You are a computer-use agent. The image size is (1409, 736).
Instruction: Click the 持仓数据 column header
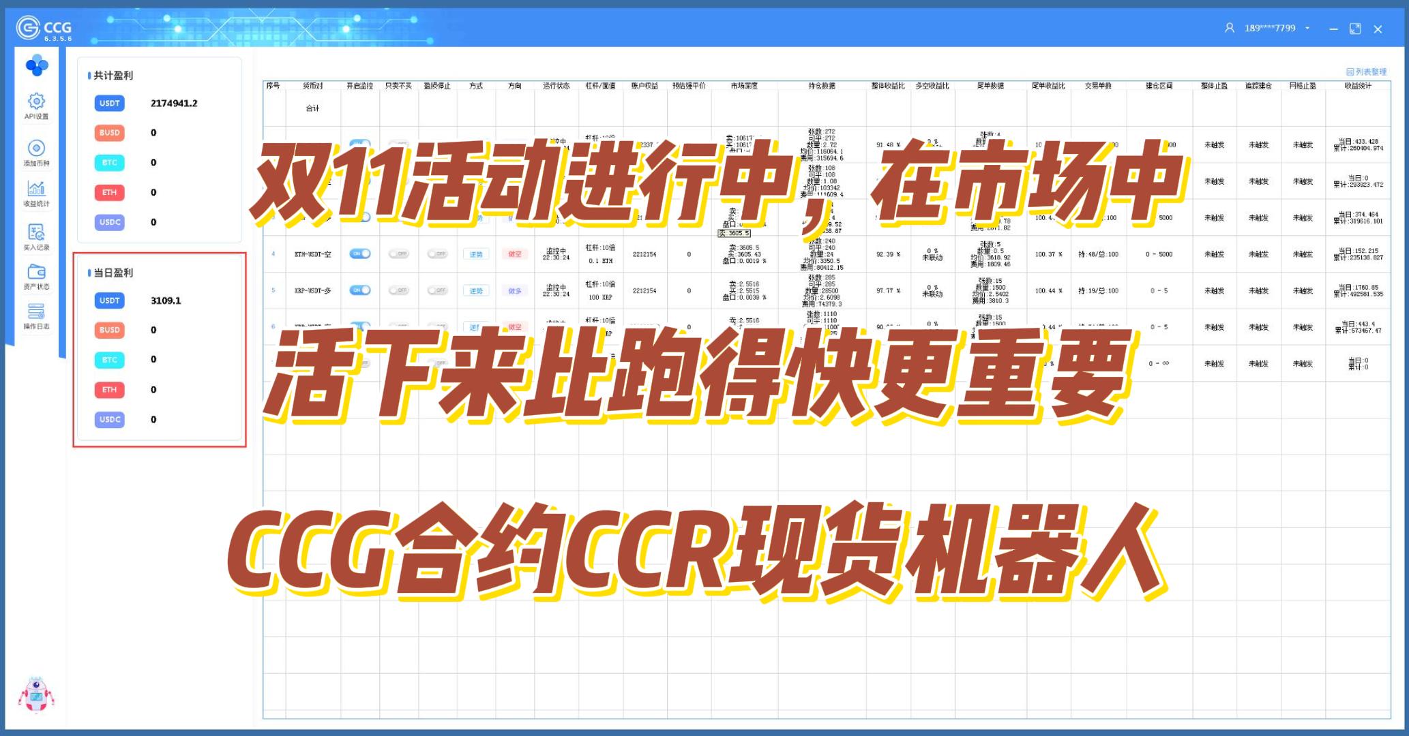[821, 86]
